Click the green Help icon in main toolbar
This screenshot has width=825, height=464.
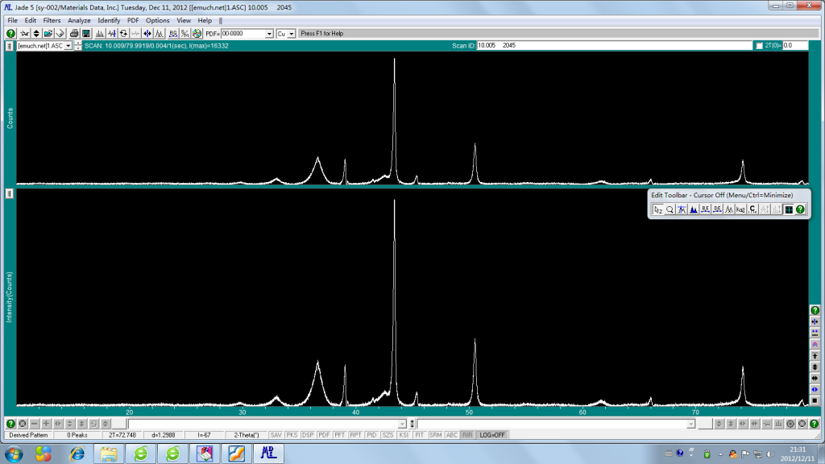click(10, 33)
